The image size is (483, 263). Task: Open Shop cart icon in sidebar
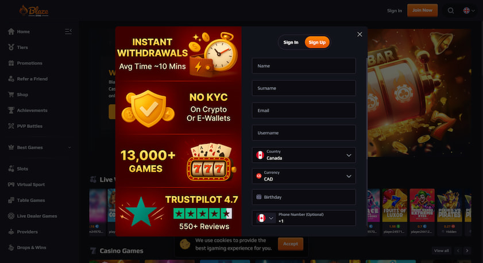point(11,95)
